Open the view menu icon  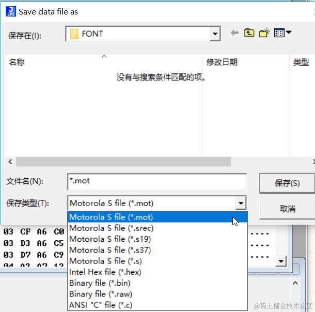[282, 33]
